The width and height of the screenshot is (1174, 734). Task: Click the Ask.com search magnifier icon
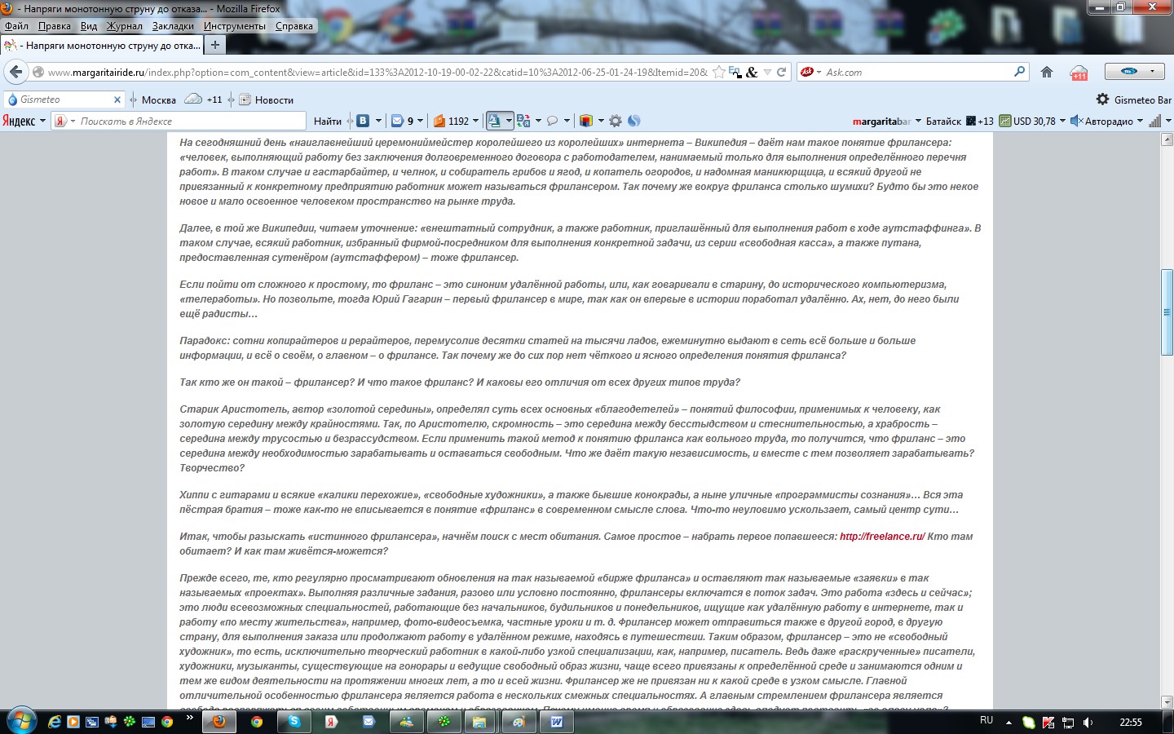tap(1019, 72)
